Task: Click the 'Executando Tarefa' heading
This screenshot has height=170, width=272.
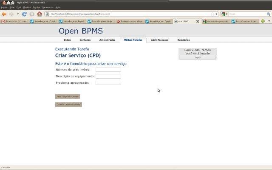Action: (72, 49)
